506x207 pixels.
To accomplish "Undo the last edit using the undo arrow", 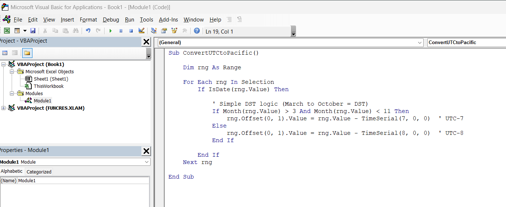I will click(88, 31).
